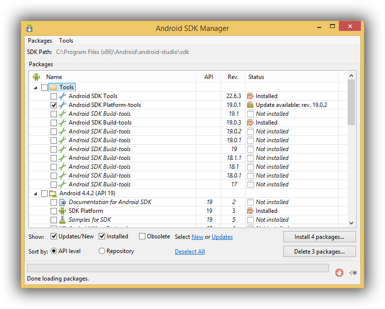Click the SDK Platform android icon
The image size is (385, 309).
62,211
